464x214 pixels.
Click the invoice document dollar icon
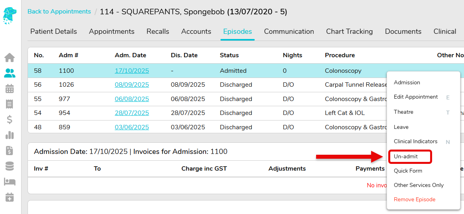(10, 150)
